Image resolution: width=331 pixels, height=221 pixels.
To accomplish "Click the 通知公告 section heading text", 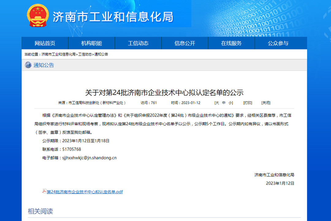I will point(44,65).
